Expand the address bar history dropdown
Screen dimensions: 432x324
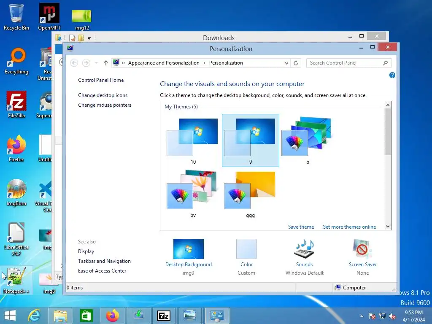pos(286,63)
